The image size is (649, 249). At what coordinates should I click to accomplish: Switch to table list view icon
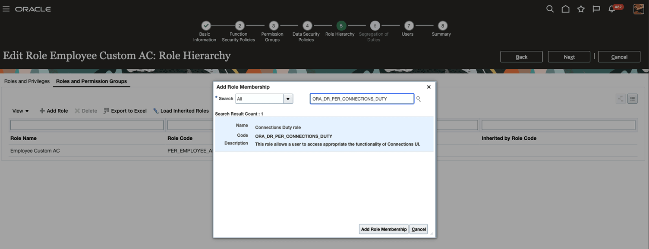pos(632,99)
